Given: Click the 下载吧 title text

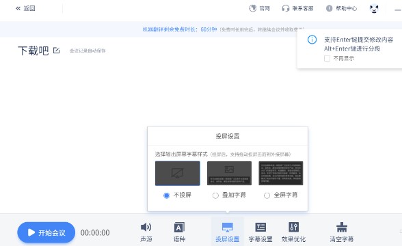Looking at the screenshot, I should point(33,51).
